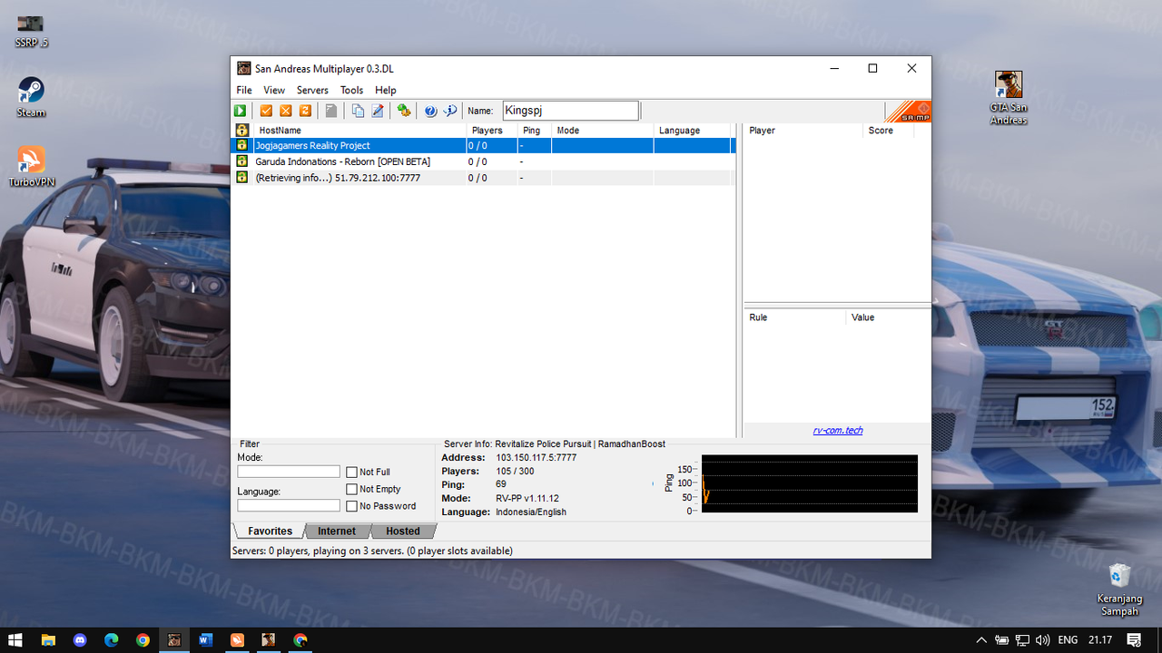This screenshot has height=653, width=1162.
Task: Click the Copy Server Info icon
Action: click(x=358, y=111)
